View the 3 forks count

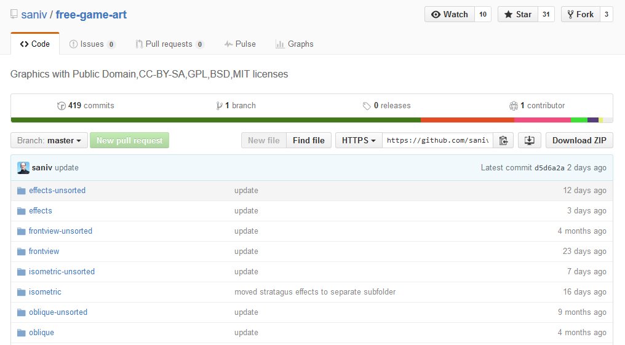pyautogui.click(x=607, y=14)
